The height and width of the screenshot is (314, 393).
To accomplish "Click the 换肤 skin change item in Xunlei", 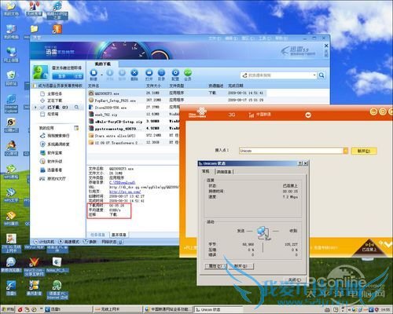I will [90, 242].
